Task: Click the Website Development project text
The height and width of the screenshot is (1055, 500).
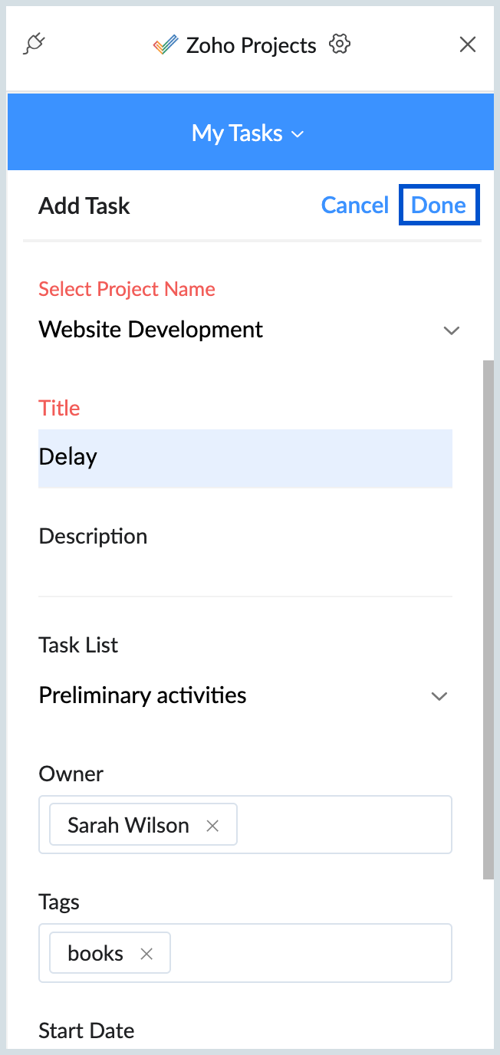Action: click(151, 330)
